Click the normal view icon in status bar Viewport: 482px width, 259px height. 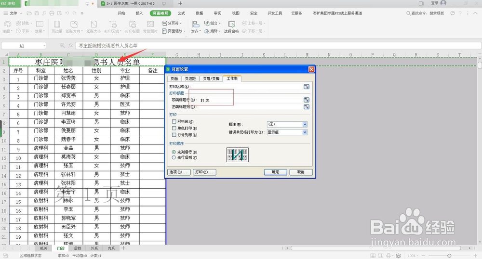373,256
